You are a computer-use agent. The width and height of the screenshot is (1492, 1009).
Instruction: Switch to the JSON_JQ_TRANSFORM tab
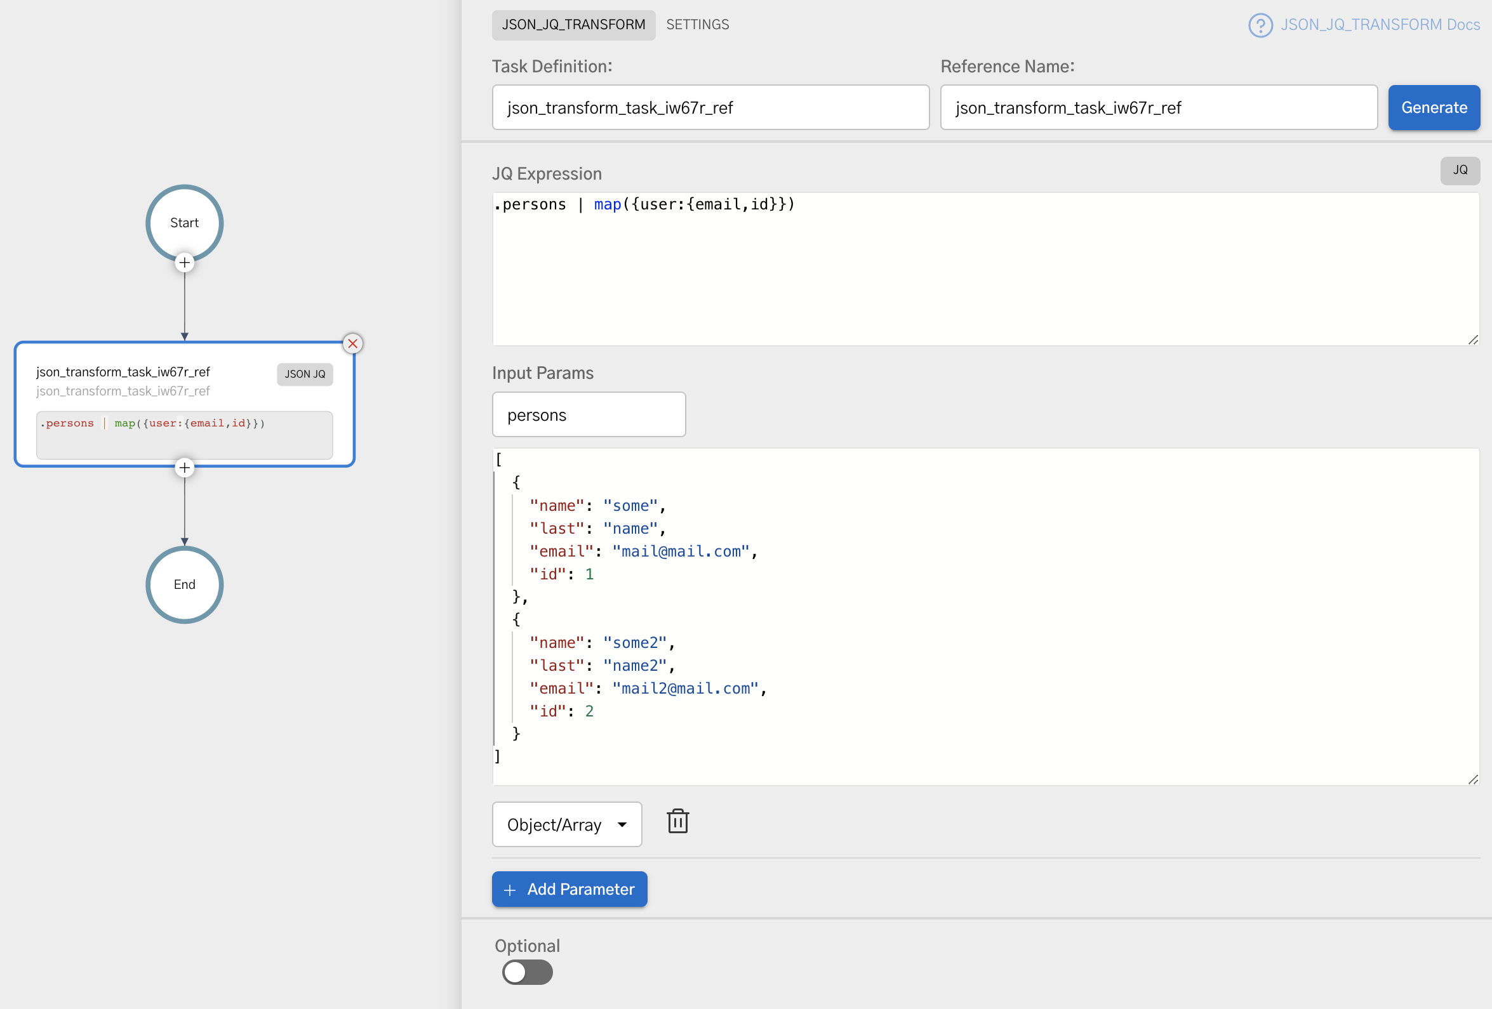573,24
